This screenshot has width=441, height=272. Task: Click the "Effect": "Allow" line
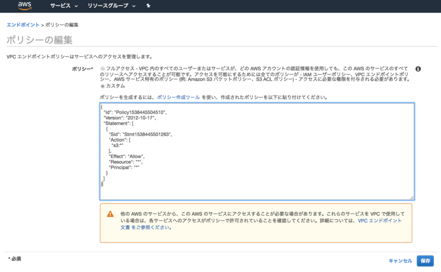tap(127, 156)
